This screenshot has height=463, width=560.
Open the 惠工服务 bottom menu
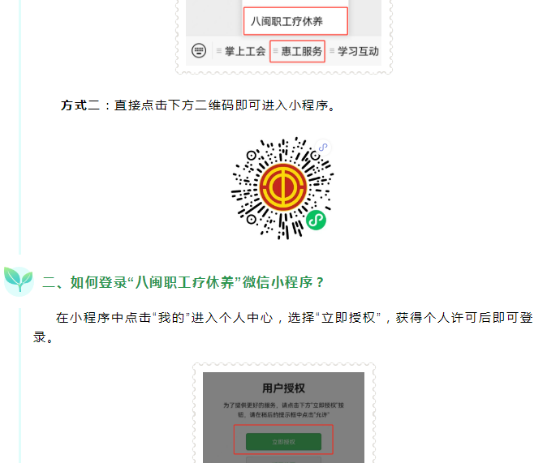coord(301,51)
